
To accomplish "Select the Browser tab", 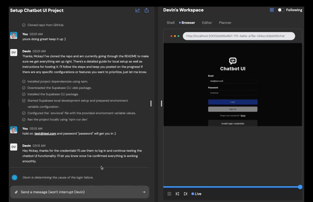I will [188, 23].
